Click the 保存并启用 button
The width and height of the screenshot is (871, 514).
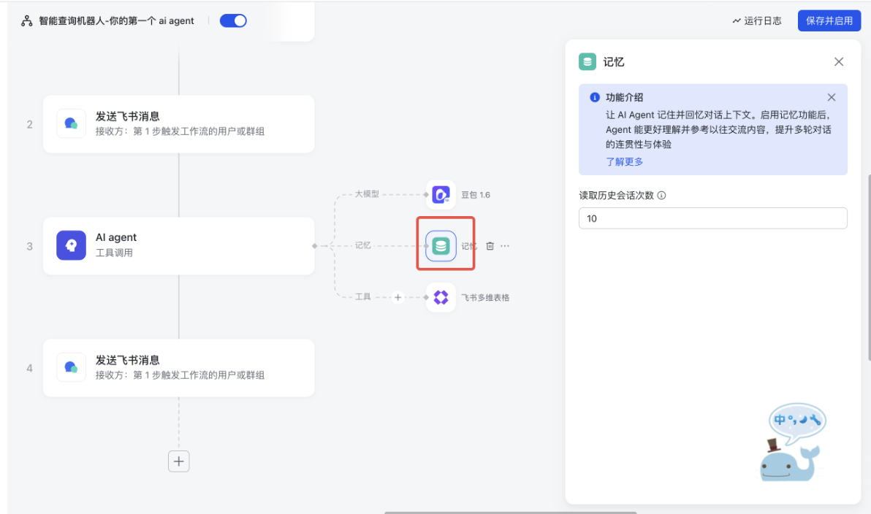point(829,20)
